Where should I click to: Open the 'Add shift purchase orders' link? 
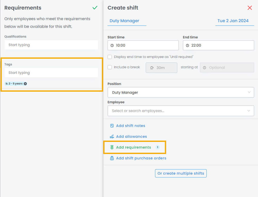pos(141,158)
